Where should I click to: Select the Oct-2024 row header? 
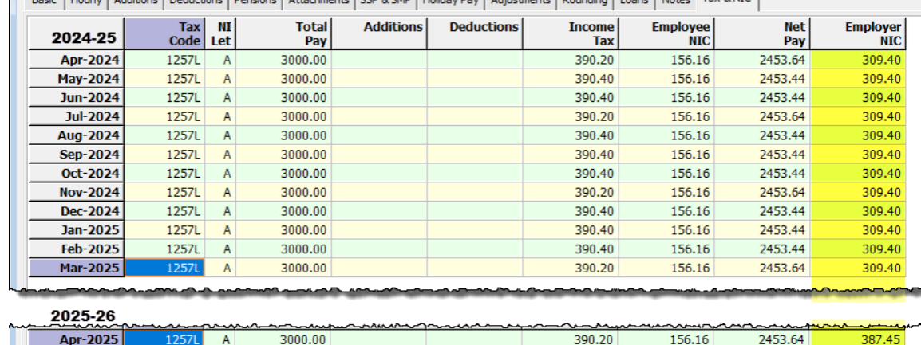coord(77,173)
